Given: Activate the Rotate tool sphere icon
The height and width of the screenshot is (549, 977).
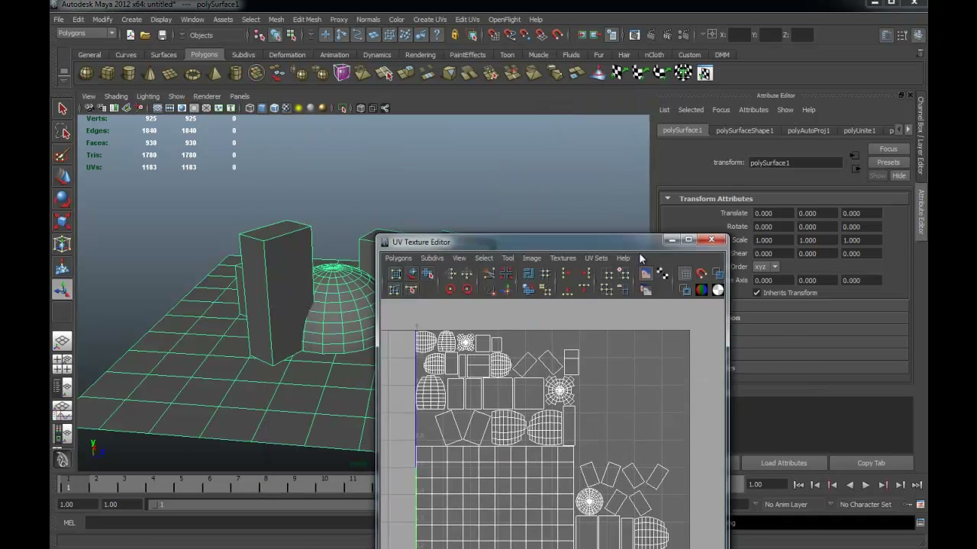Looking at the screenshot, I should (x=63, y=200).
